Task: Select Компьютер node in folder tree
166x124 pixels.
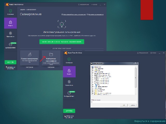Action: coord(99,72)
